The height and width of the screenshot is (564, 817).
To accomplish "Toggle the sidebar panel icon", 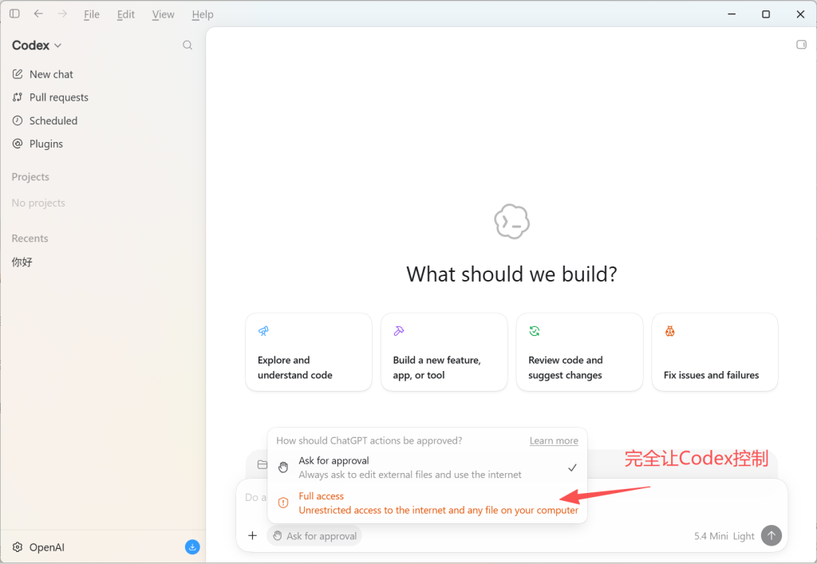I will point(14,14).
